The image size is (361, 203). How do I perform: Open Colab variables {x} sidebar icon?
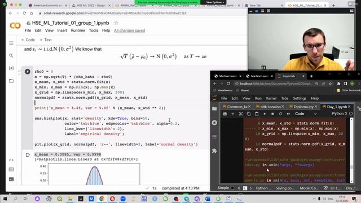click(x=11, y=68)
